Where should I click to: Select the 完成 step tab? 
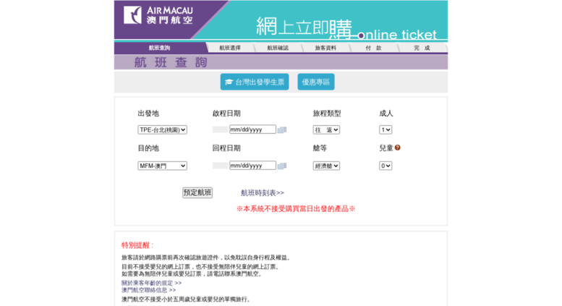pyautogui.click(x=422, y=48)
